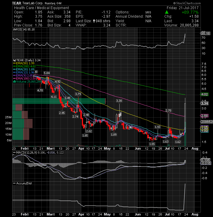Click the 25M volume axis label
This screenshot has width=213, height=217.
click(8, 117)
